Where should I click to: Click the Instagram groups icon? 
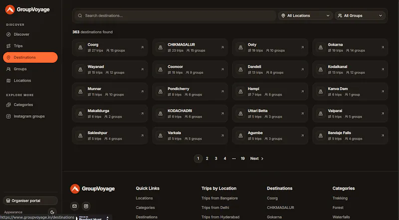(x=8, y=116)
